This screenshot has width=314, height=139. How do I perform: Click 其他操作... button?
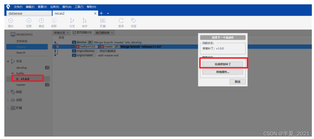click(x=223, y=72)
